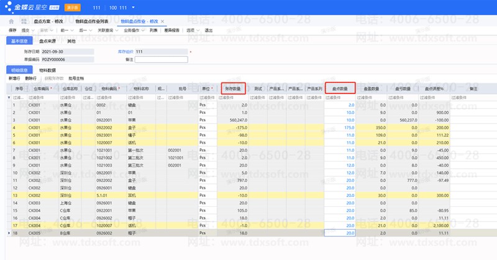Click the 保存 save button

(12, 30)
